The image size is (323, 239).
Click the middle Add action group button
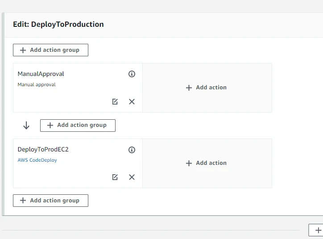(78, 126)
